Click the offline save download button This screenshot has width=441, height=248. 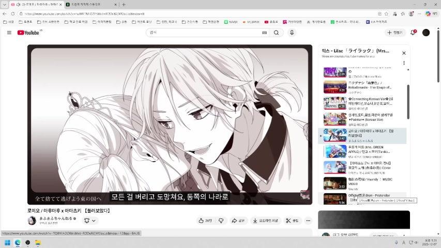click(x=266, y=221)
